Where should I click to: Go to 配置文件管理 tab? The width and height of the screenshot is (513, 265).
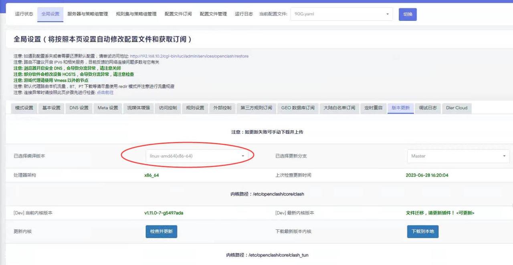tap(213, 14)
